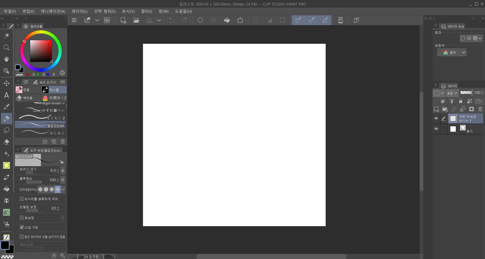Open the 파일(F) menu
The width and height of the screenshot is (485, 259).
coord(10,11)
